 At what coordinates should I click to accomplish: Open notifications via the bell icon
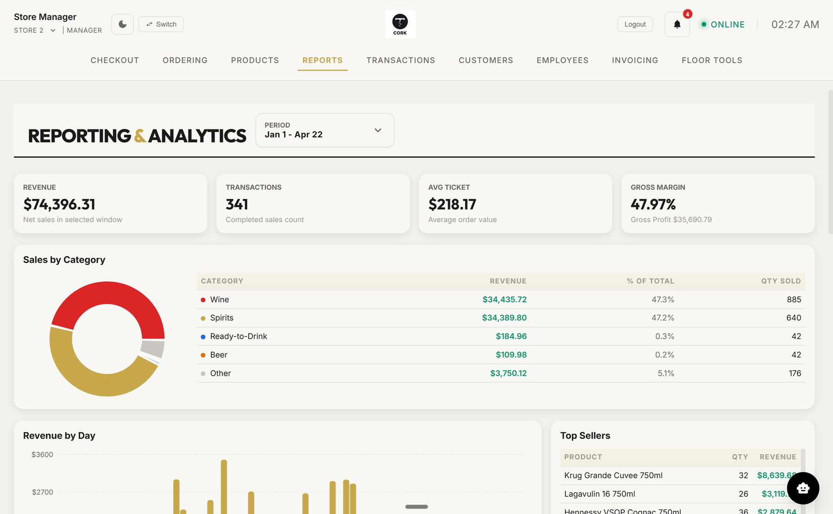(677, 24)
